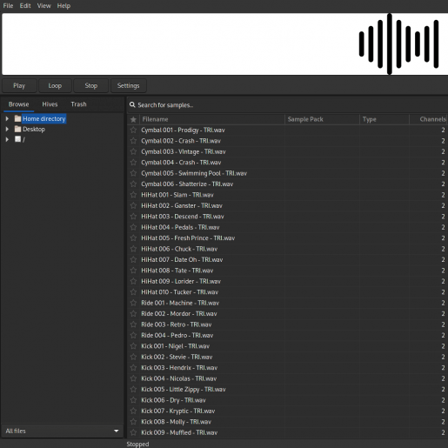Open the View menu
Screen dimensions: 448x448
[x=44, y=6]
